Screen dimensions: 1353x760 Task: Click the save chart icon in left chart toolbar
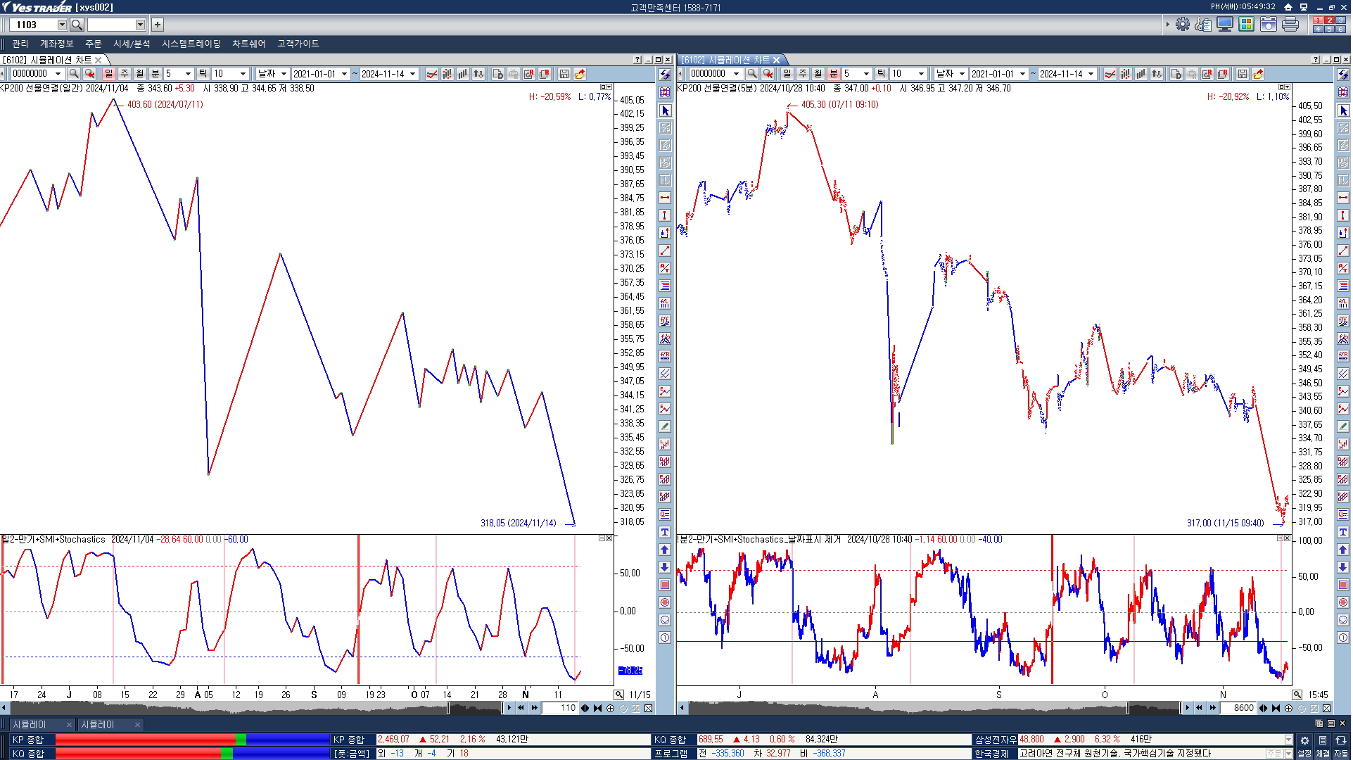(x=564, y=74)
